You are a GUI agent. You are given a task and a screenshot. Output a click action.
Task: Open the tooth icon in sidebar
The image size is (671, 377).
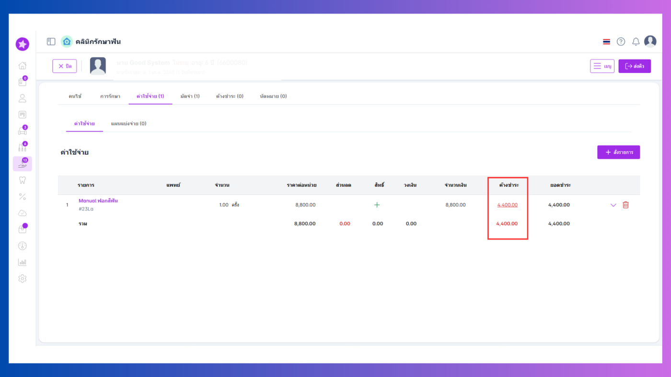pos(22,180)
